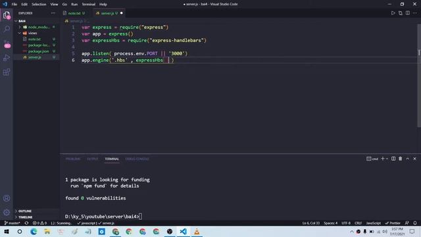Click the Open Changes icon in editor toolbar

(x=401, y=13)
